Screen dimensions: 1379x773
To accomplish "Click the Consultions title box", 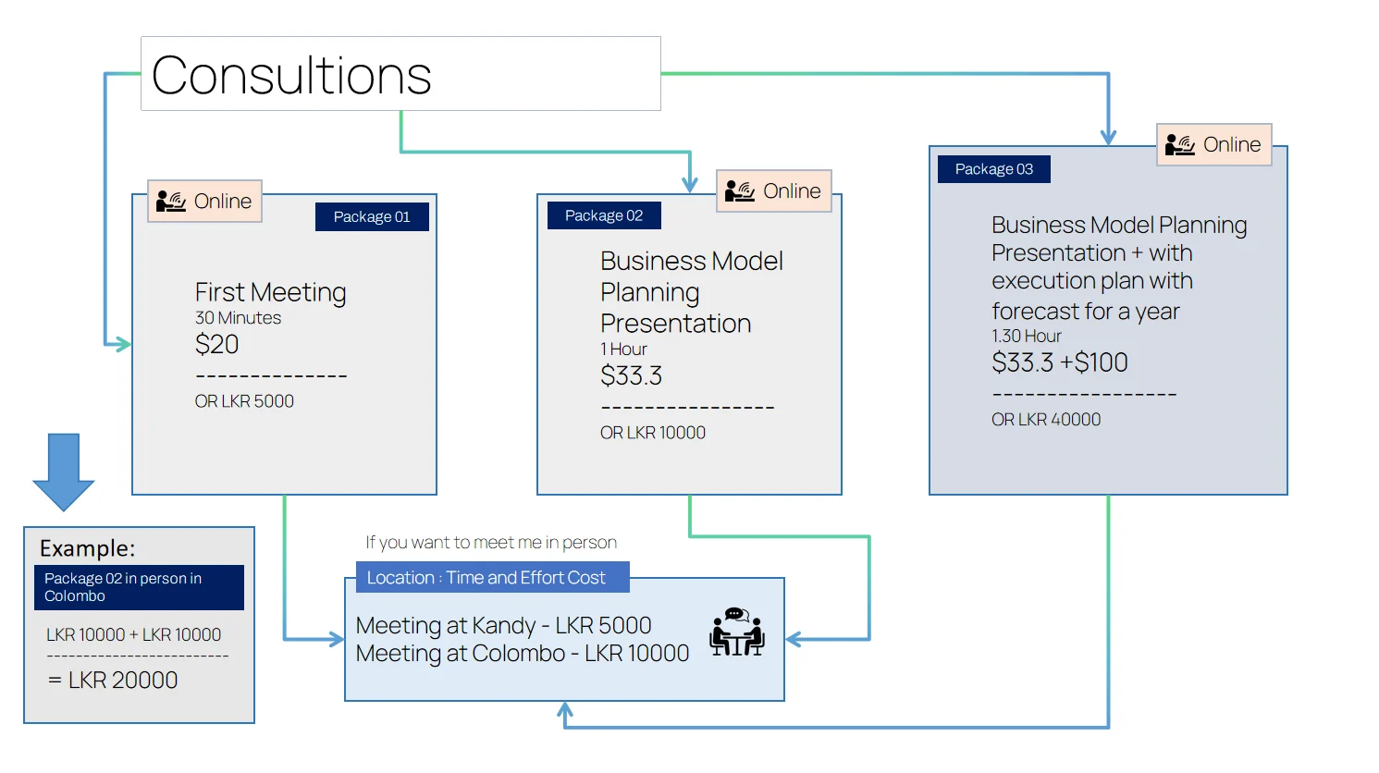I will (x=400, y=74).
